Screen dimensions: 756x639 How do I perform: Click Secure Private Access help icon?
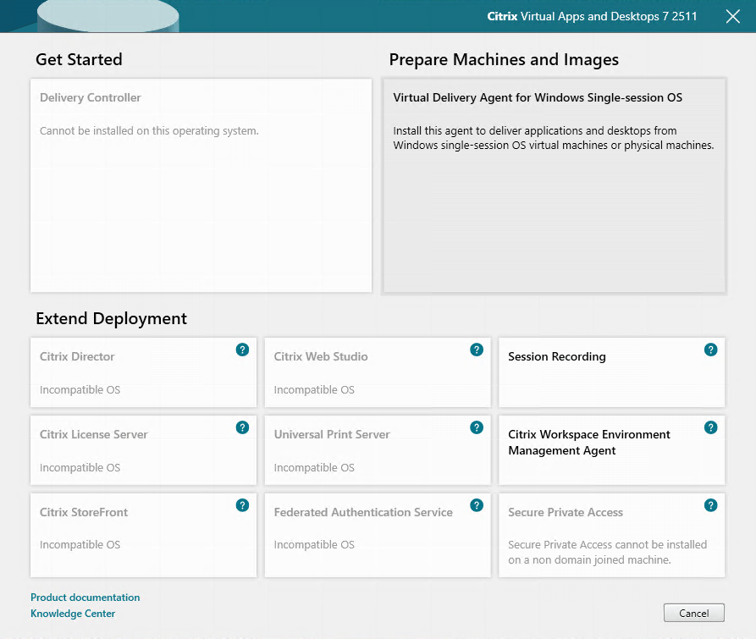710,505
